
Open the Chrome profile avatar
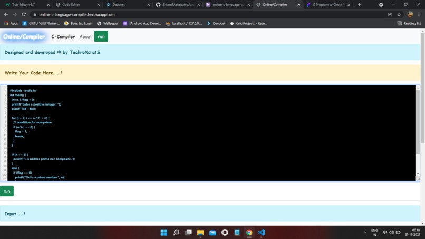(410, 14)
